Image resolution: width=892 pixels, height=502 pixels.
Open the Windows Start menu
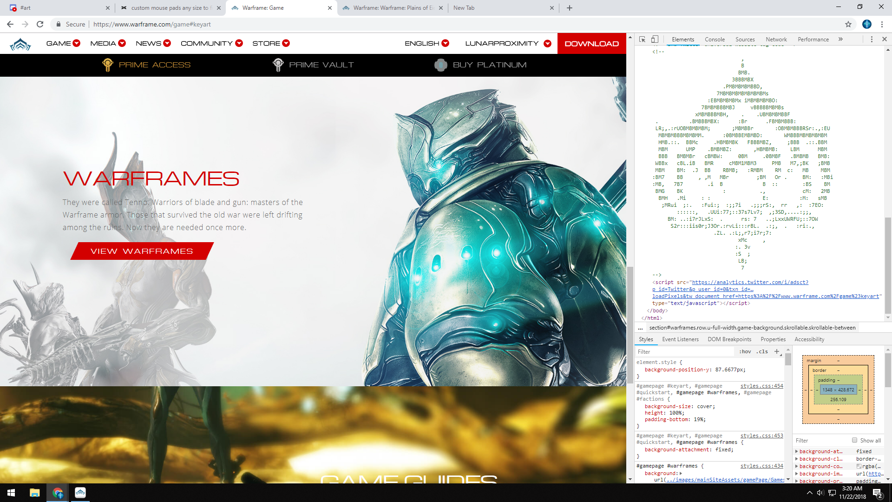(x=11, y=493)
